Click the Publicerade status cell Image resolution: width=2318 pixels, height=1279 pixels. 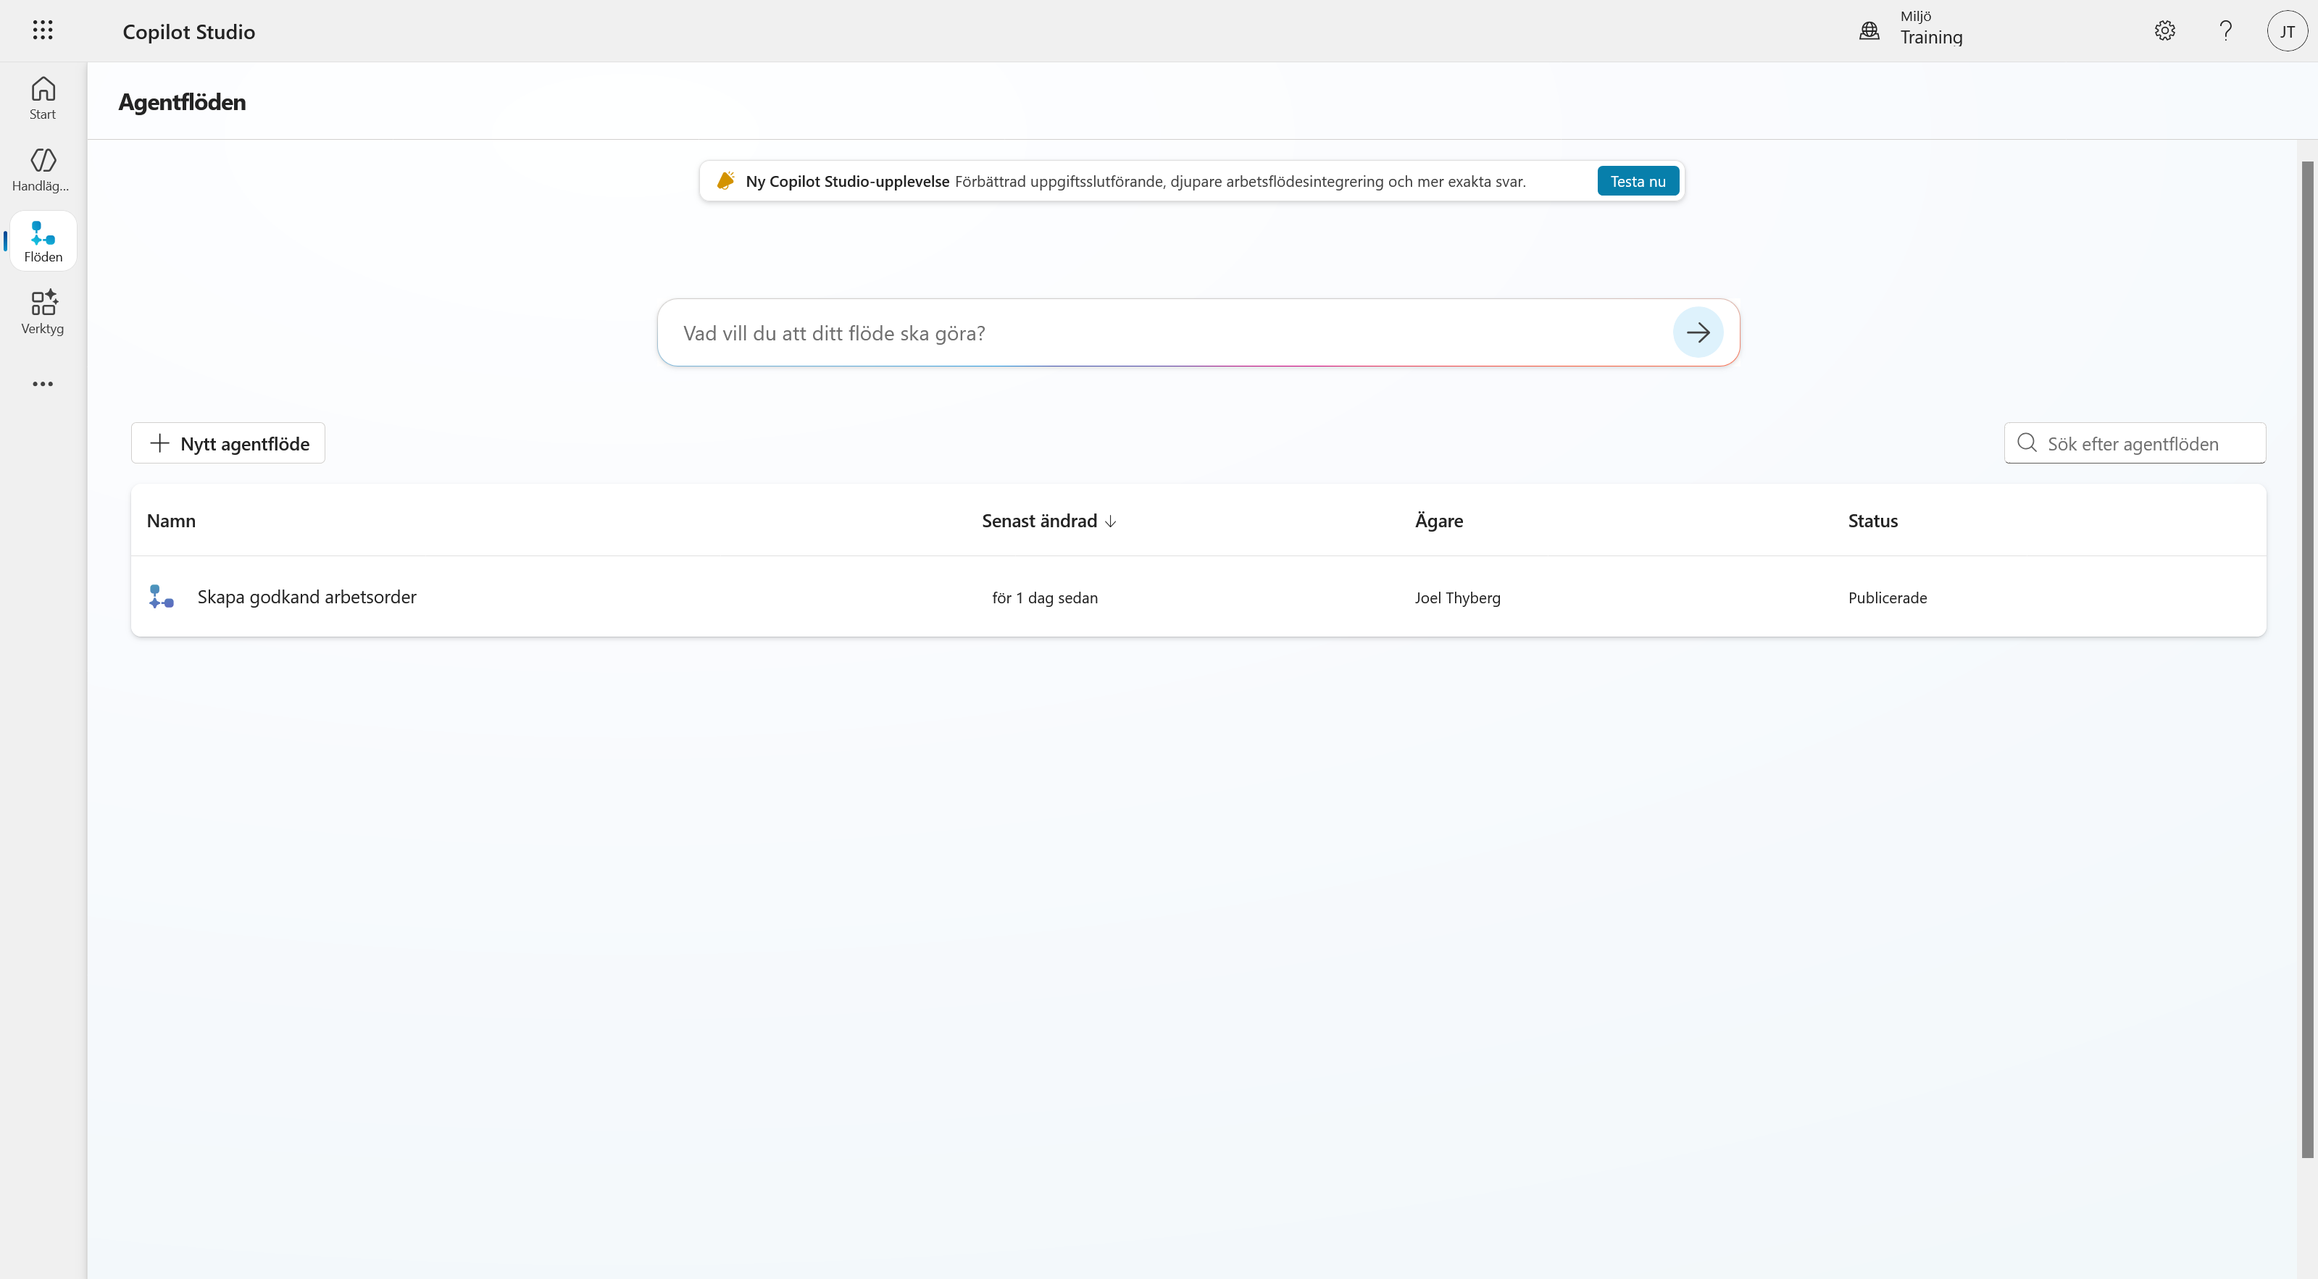click(1887, 598)
